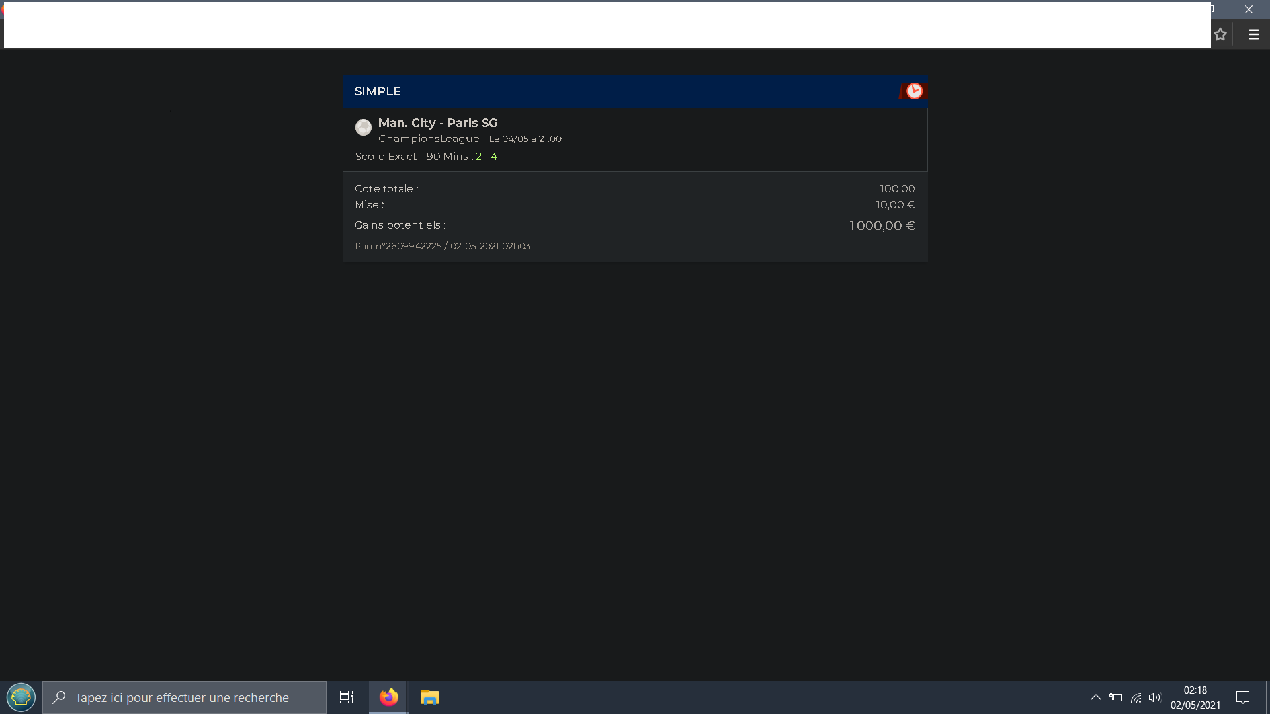This screenshot has width=1270, height=714.
Task: Click the football icon beside Man. City
Action: tap(363, 127)
